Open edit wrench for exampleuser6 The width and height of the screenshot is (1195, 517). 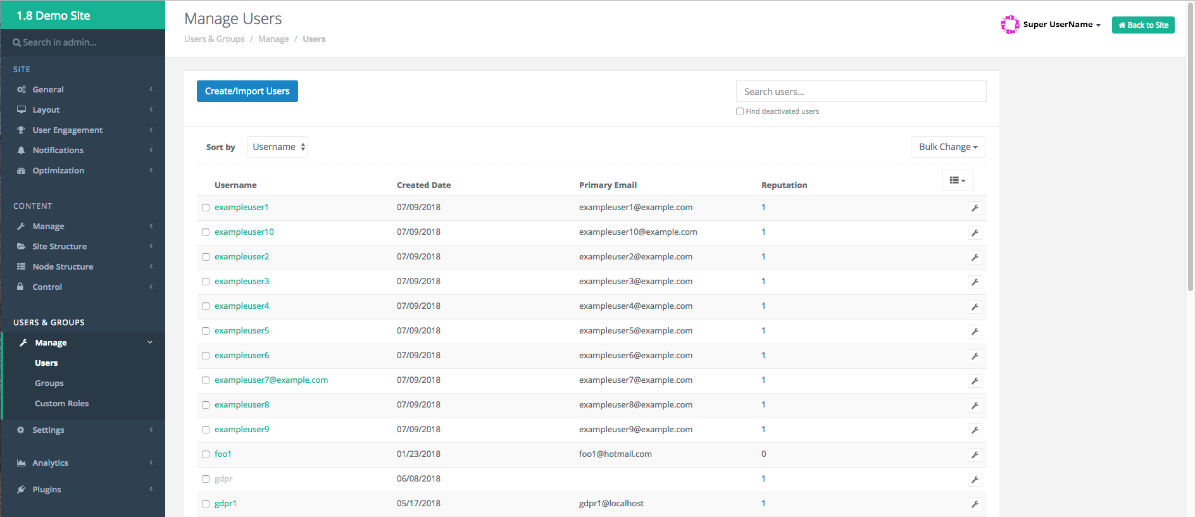tap(975, 356)
